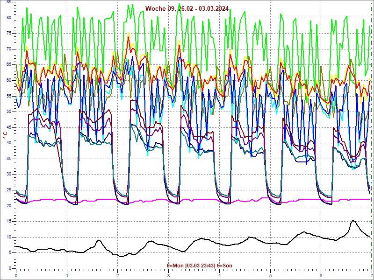Select the y-axis temperature label "60"
This screenshot has width=374, height=280.
click(9, 80)
